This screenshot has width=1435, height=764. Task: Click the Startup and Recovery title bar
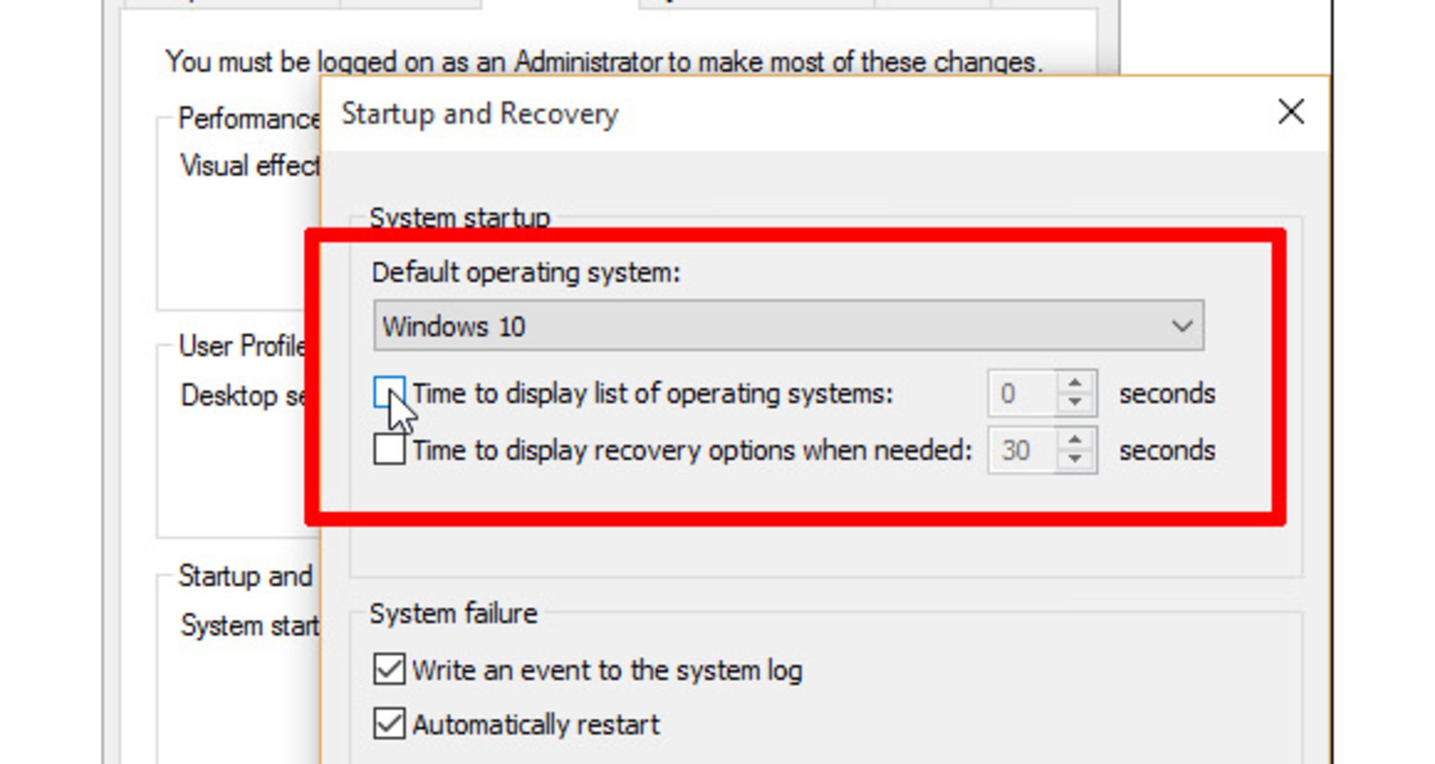point(792,114)
